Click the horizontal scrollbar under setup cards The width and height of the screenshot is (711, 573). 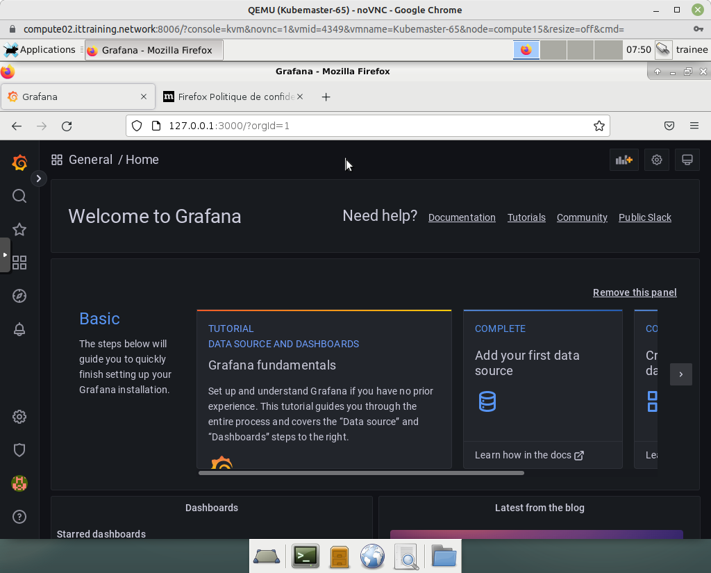coord(361,473)
